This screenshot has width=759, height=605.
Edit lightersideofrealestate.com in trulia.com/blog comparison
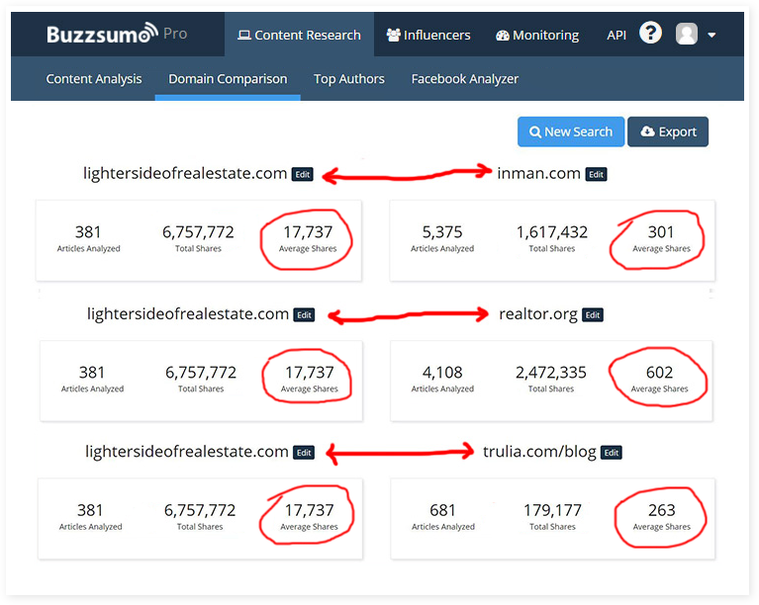304,452
